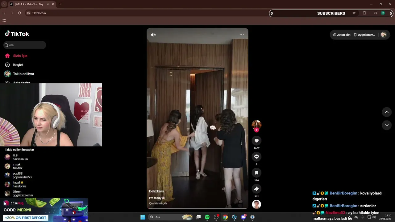Like the belizkars video with the heart
The image size is (395, 222).
[x=256, y=141]
